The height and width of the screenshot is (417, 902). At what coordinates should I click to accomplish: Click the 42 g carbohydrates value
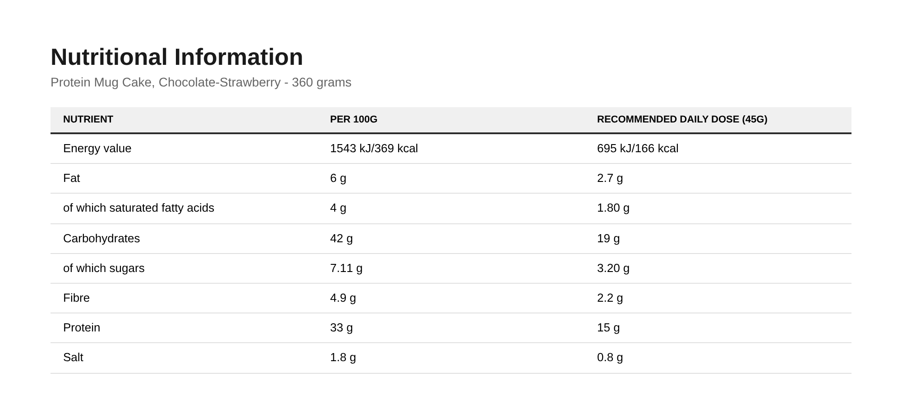(341, 239)
